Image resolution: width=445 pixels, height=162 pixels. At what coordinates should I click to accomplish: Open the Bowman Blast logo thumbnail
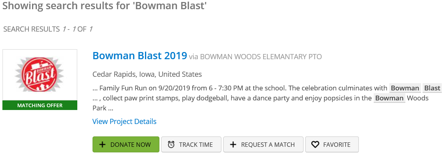40,75
